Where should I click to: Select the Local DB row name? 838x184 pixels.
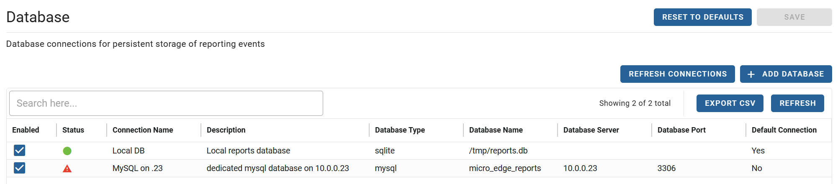[129, 151]
